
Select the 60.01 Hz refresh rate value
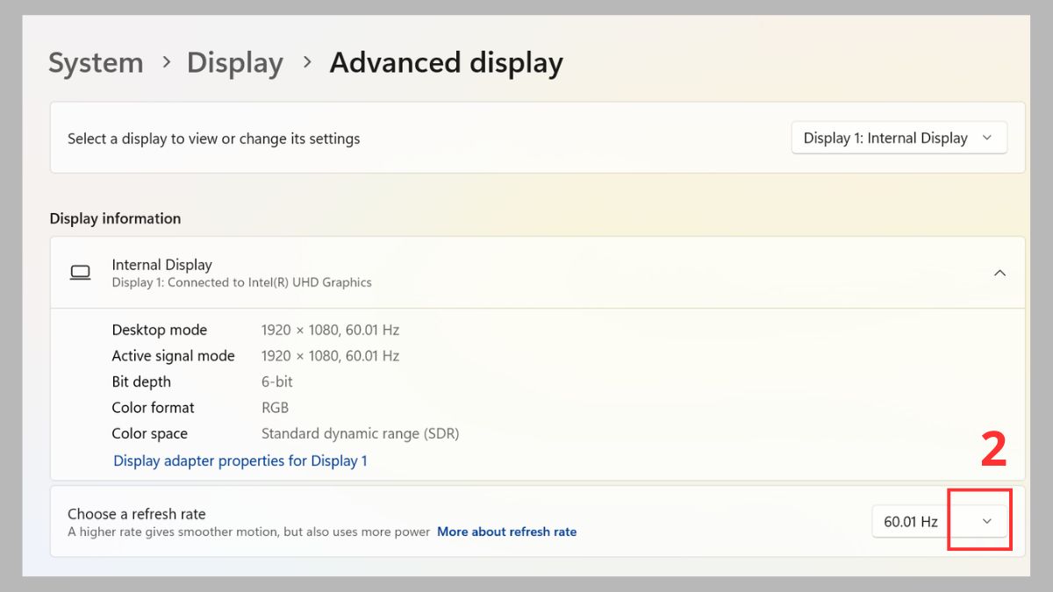[911, 522]
